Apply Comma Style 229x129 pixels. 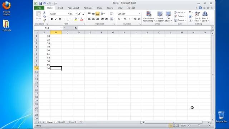click(129, 19)
